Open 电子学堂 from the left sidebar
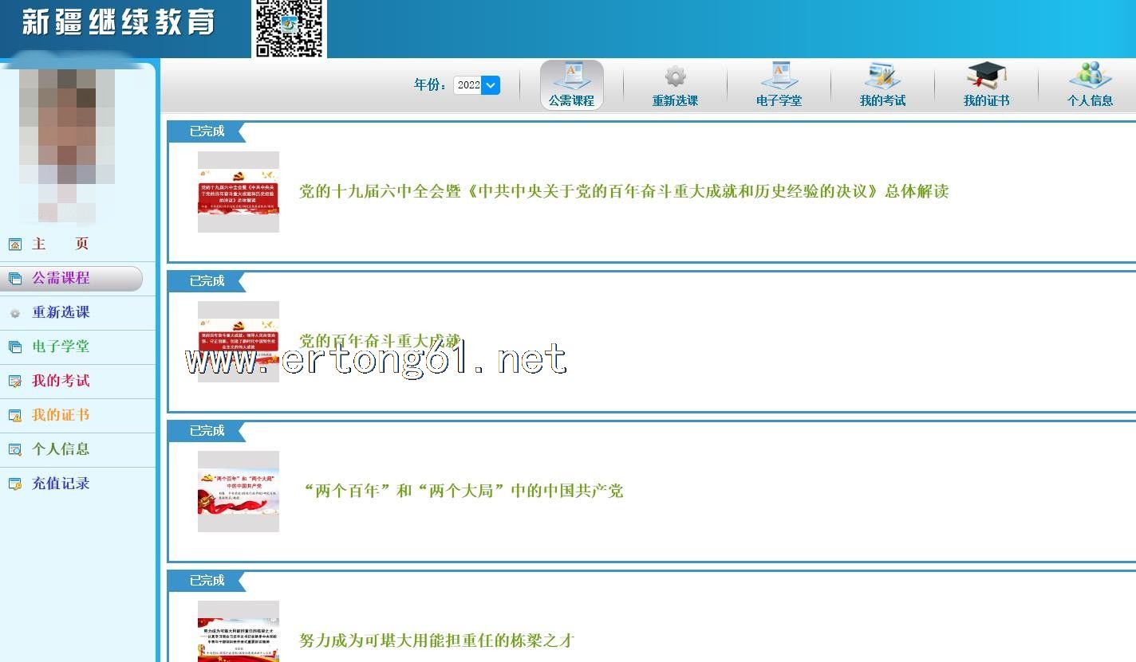 point(61,347)
